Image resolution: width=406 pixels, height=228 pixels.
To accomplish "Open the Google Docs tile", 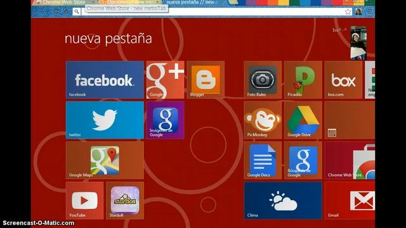I will point(263,160).
